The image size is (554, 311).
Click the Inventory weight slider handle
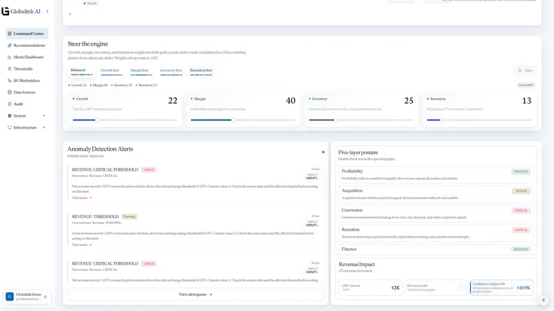(x=336, y=120)
